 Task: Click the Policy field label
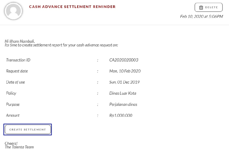point(11,93)
